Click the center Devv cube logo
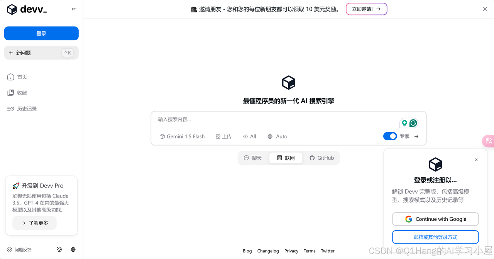Image resolution: width=494 pixels, height=259 pixels. click(x=289, y=83)
